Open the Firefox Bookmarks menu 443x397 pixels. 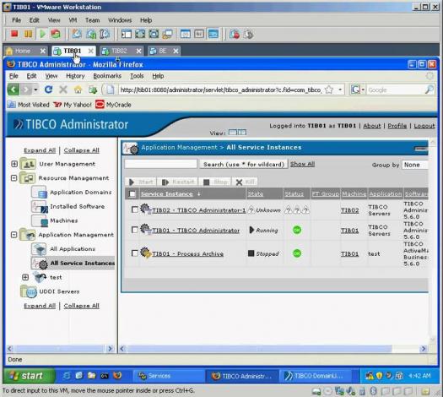(x=107, y=76)
